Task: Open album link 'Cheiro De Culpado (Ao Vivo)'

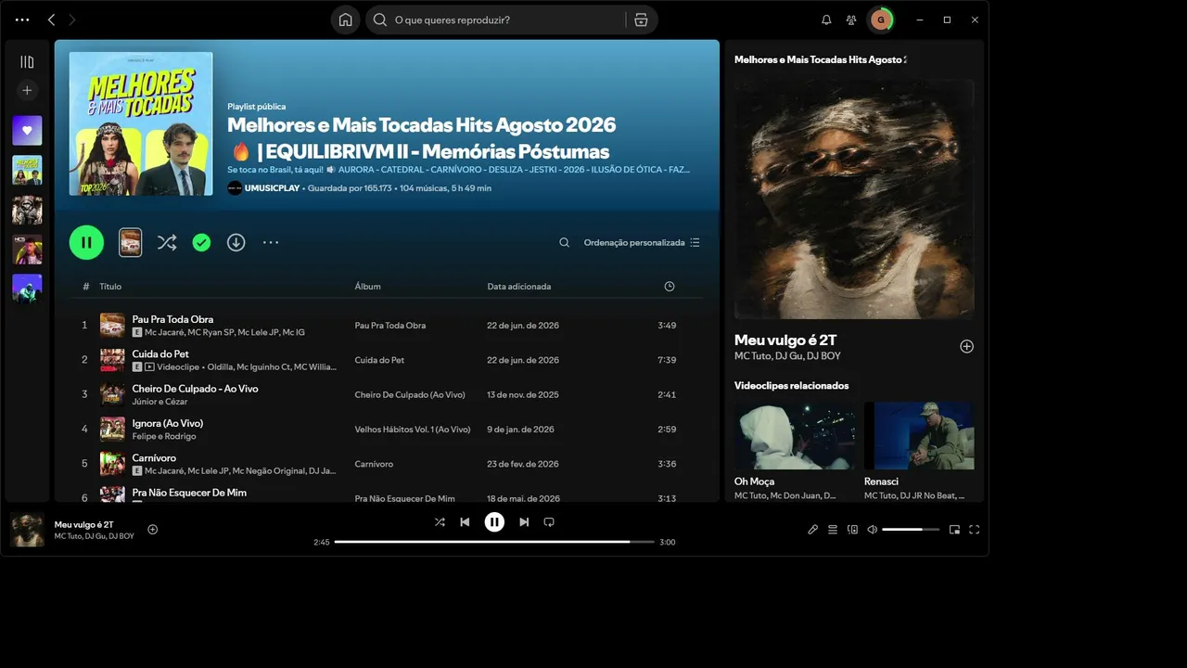Action: point(410,395)
